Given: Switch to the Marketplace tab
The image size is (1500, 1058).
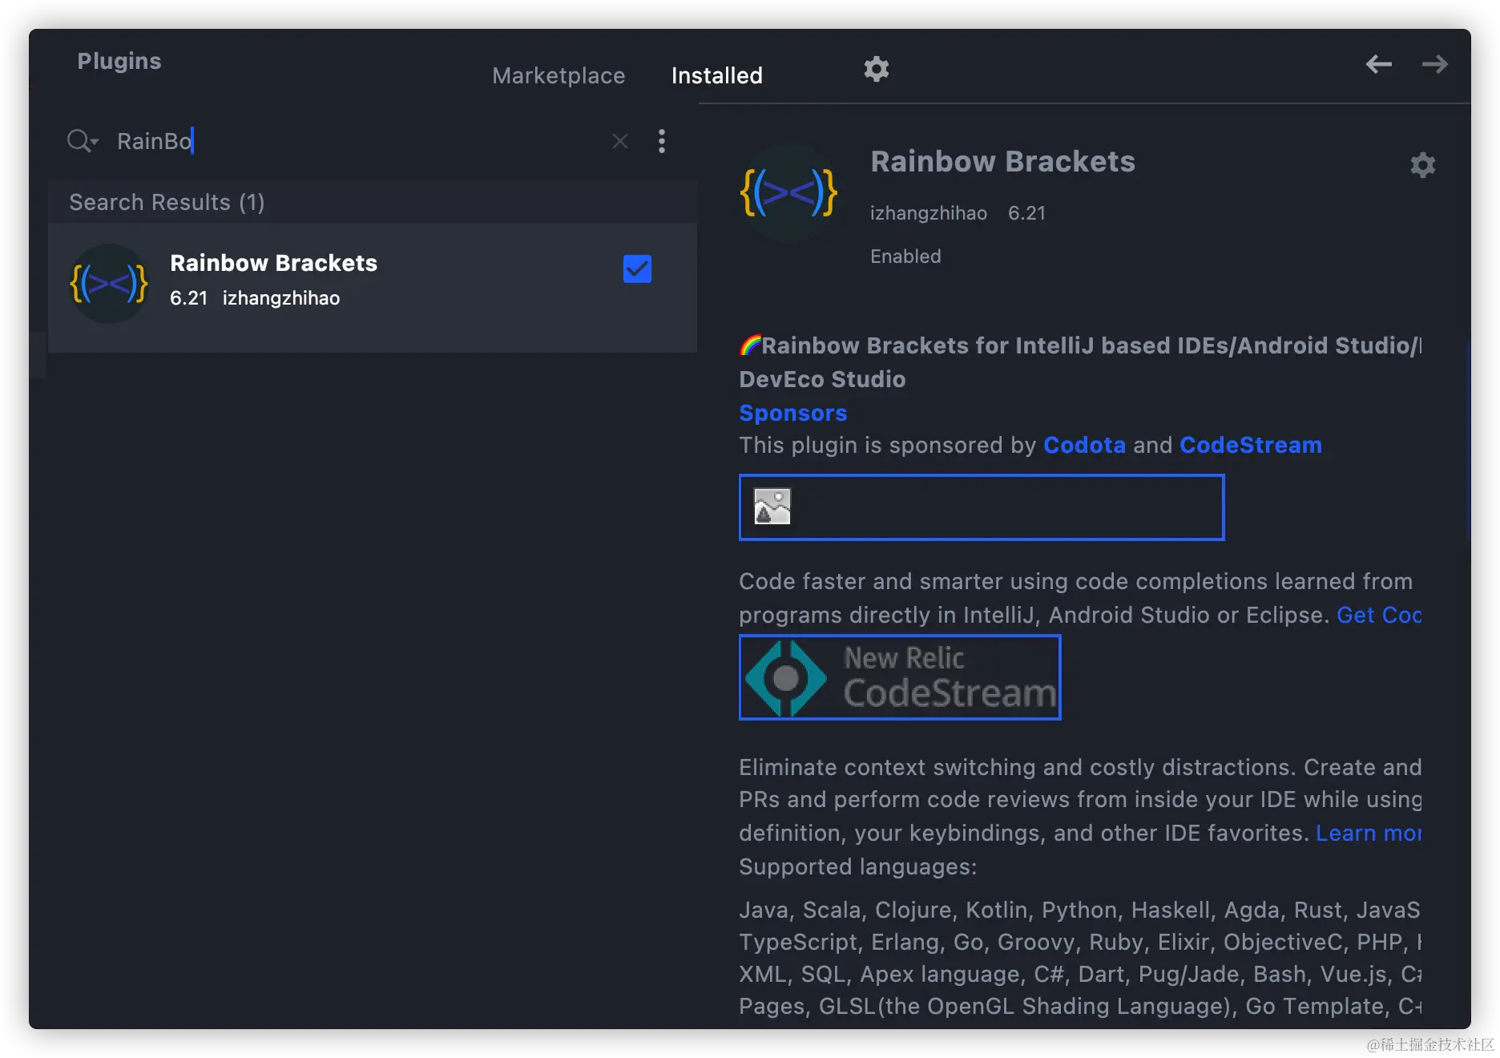Looking at the screenshot, I should (x=558, y=75).
